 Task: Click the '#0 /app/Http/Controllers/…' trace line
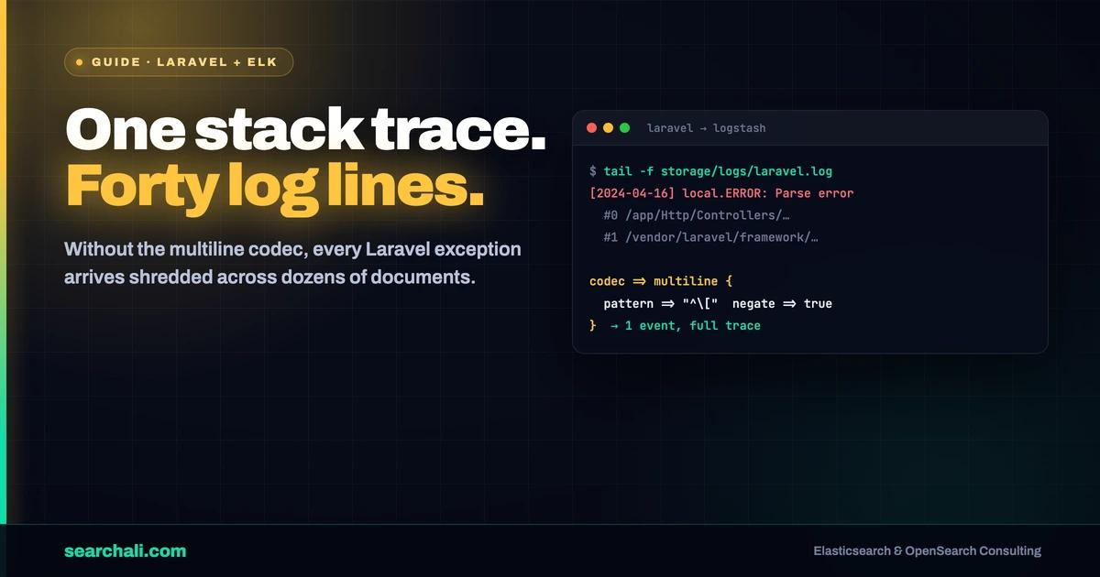[697, 215]
